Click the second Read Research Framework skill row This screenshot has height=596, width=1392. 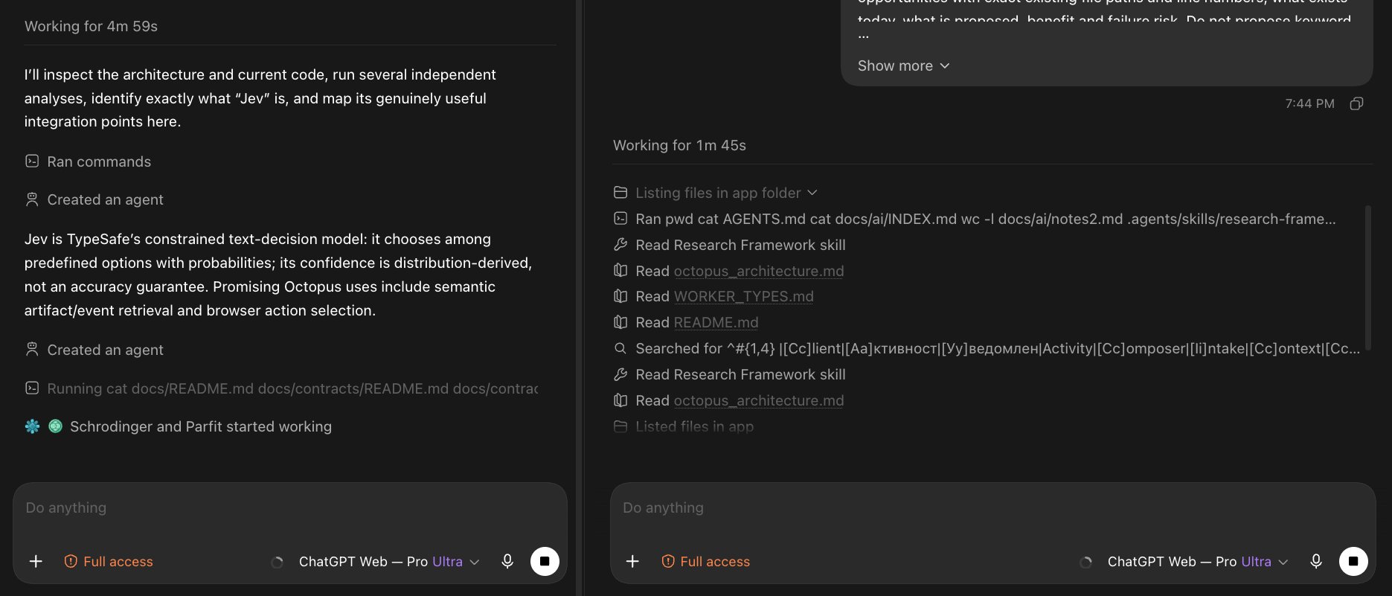coord(730,374)
